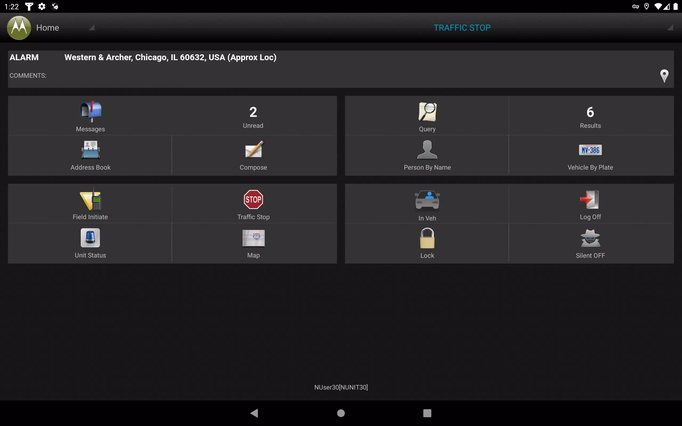Tap the In Veh police car icon
Viewport: 682px width, 426px height.
[427, 200]
